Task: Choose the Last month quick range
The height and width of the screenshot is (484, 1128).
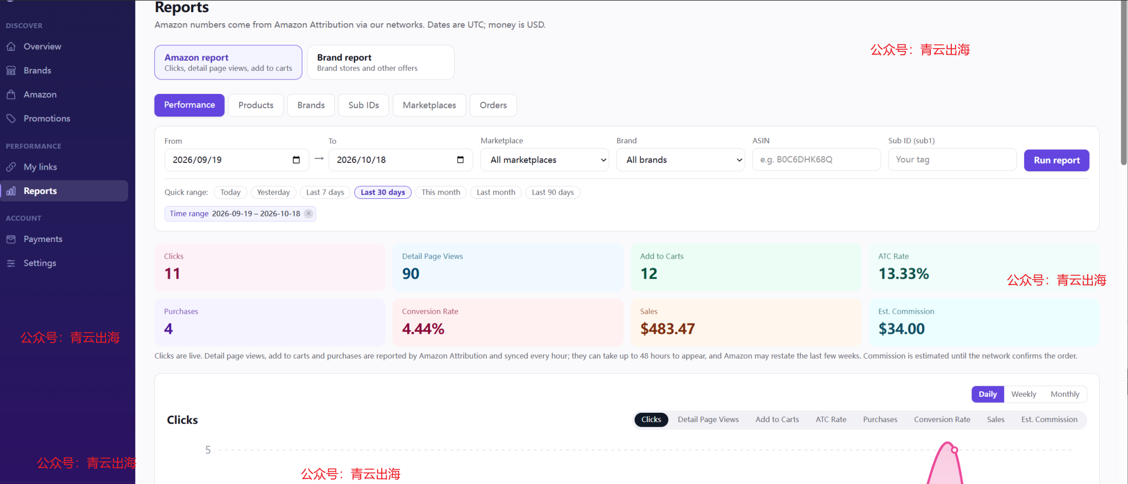Action: click(x=496, y=192)
